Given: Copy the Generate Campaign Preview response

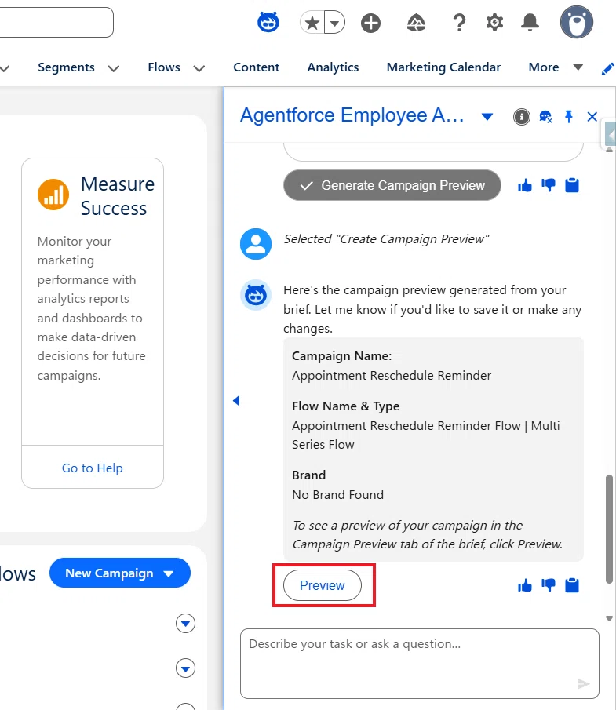Looking at the screenshot, I should tap(571, 185).
